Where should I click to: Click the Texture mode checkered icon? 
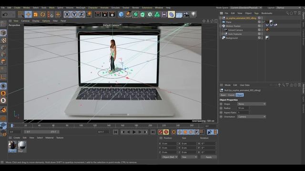point(3,40)
